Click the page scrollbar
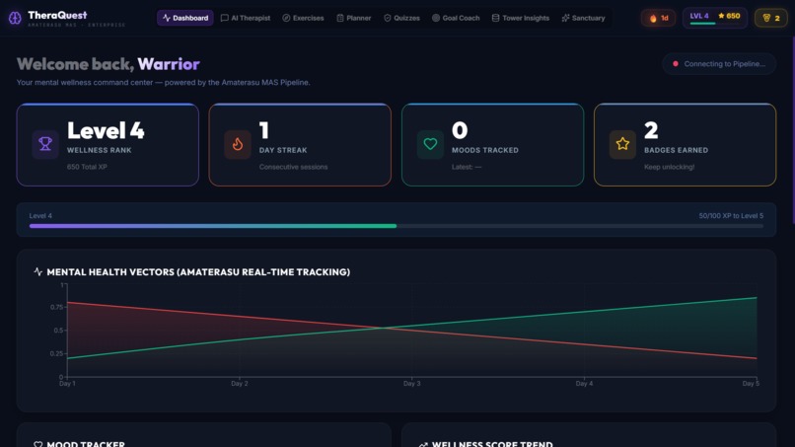 click(793, 129)
